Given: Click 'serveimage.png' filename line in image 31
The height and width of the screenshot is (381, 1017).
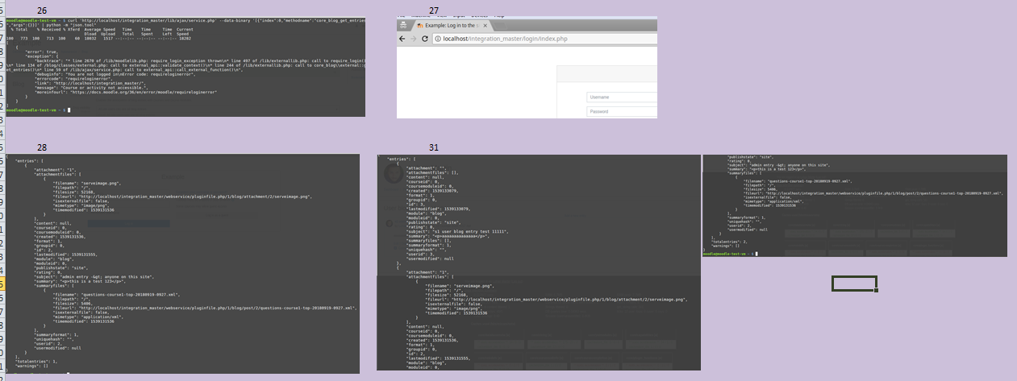Looking at the screenshot, I should (x=460, y=286).
